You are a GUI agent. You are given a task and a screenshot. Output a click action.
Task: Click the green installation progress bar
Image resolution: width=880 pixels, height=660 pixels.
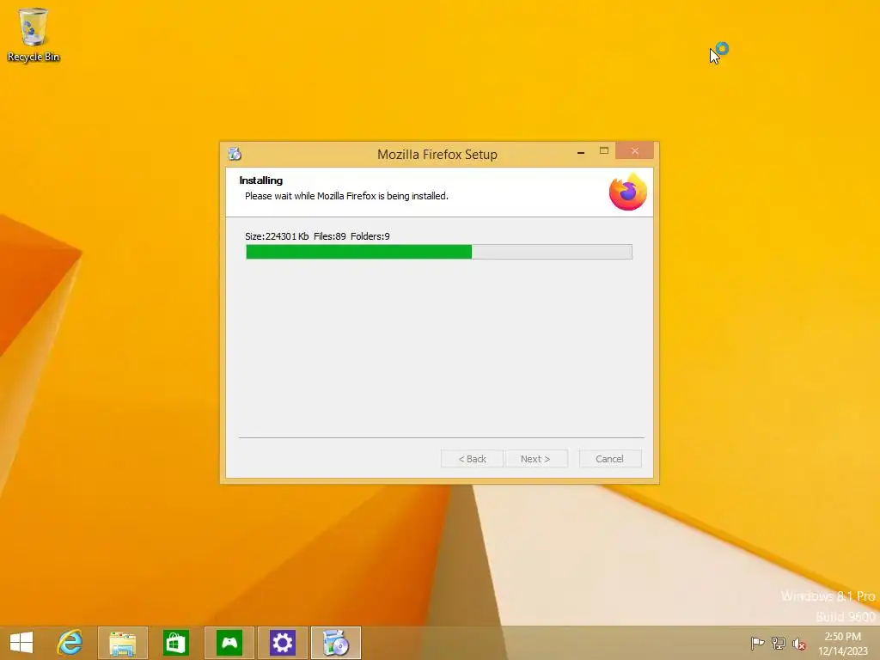439,252
